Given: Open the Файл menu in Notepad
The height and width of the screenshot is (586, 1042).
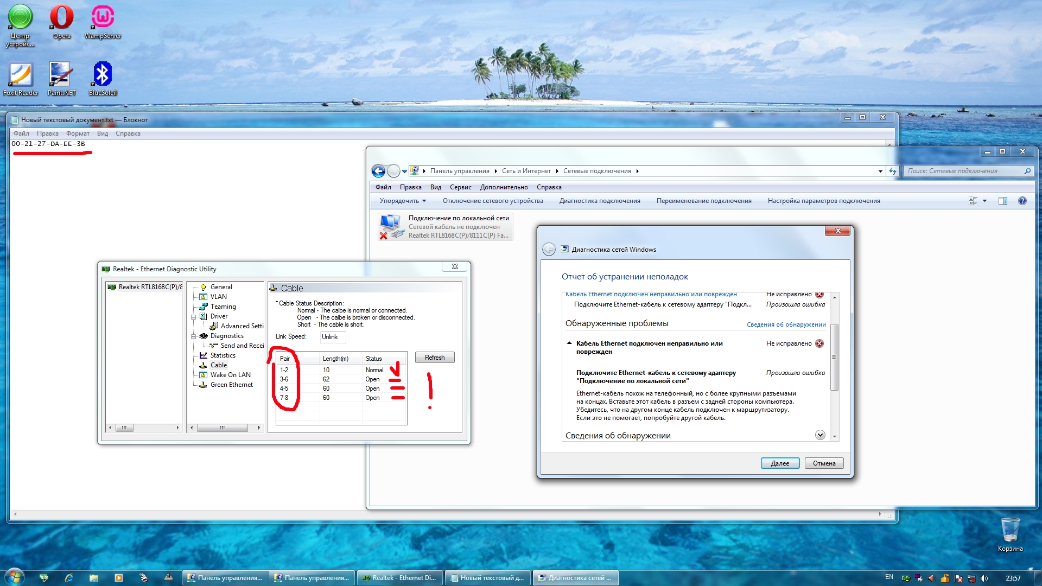Looking at the screenshot, I should [x=22, y=133].
